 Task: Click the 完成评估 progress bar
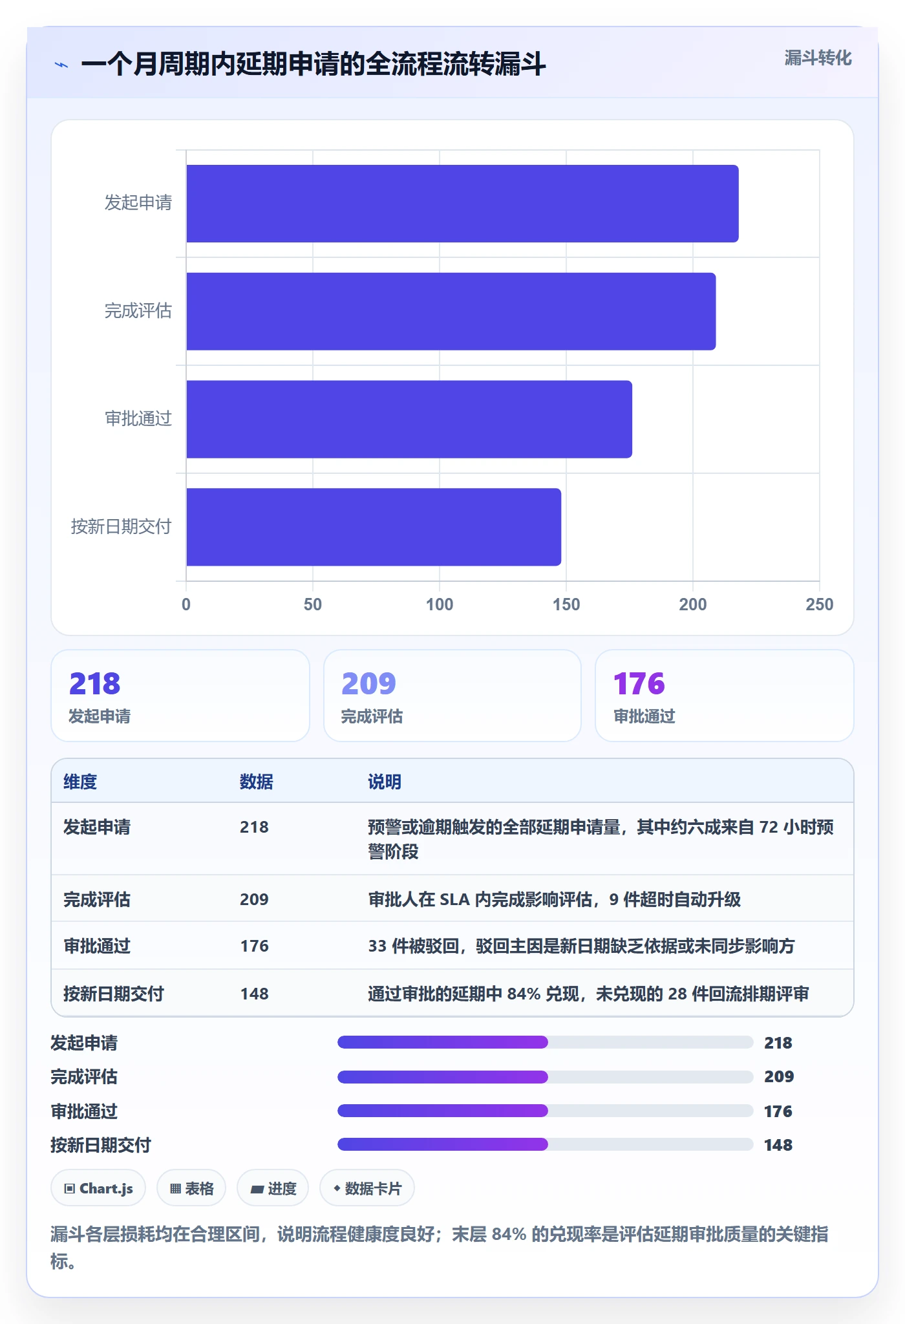(x=546, y=1077)
